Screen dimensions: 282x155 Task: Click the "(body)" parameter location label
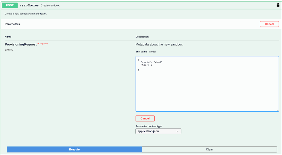[9, 50]
